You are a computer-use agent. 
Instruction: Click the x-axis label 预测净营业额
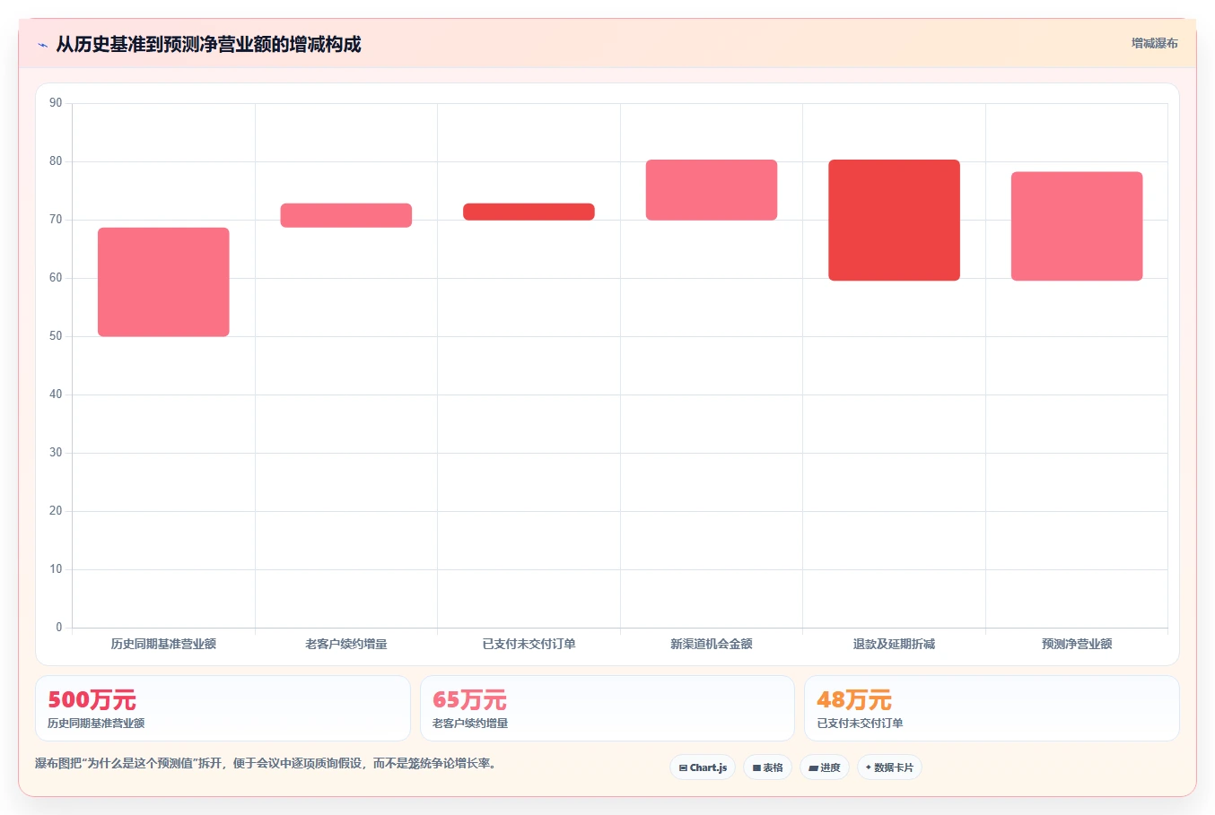pyautogui.click(x=1077, y=644)
